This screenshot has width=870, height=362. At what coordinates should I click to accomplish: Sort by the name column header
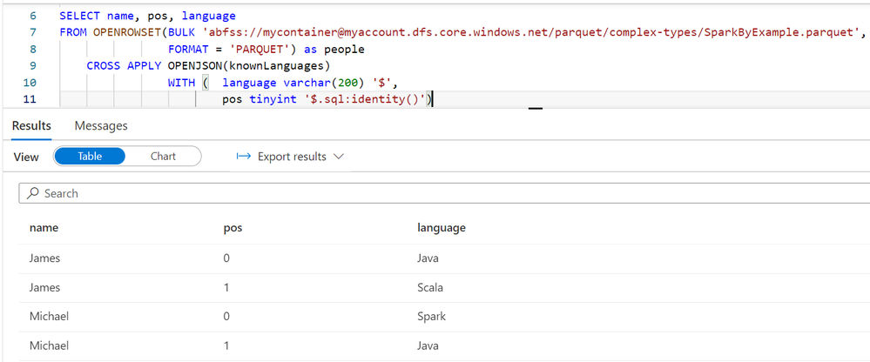tap(44, 228)
